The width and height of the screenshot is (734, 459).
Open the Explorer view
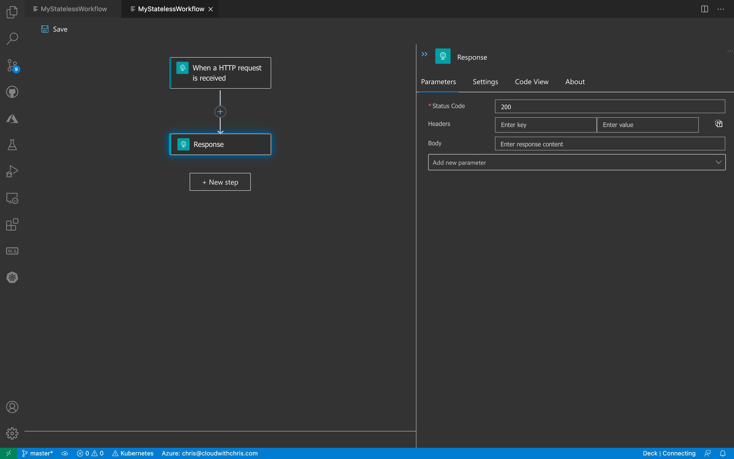[12, 12]
